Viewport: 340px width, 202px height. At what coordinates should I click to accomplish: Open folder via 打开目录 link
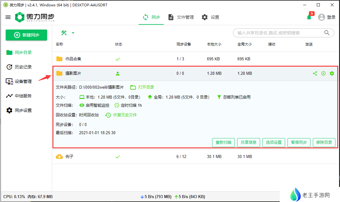(x=142, y=87)
